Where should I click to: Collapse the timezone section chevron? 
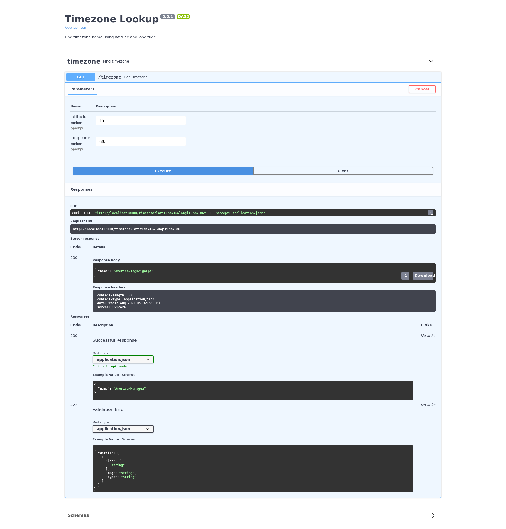coord(431,61)
